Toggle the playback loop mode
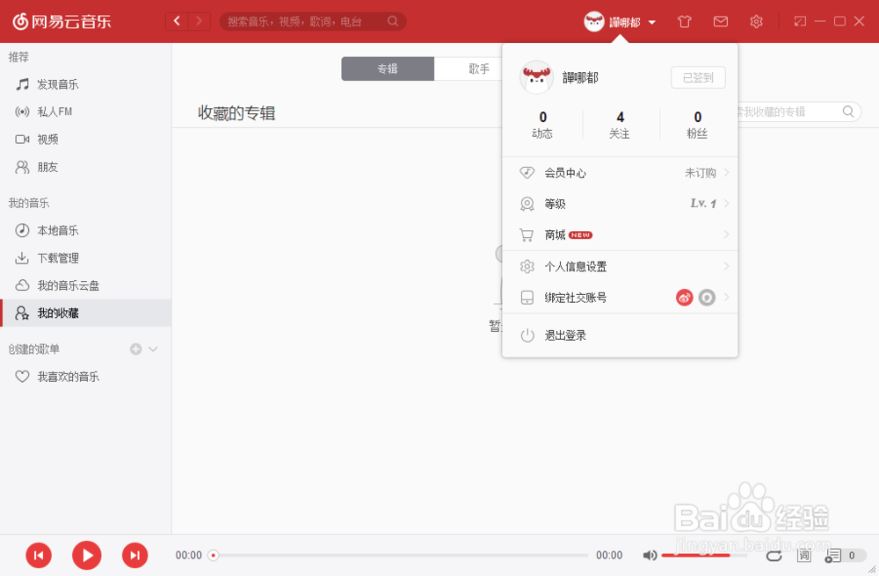The width and height of the screenshot is (879, 576). click(774, 555)
